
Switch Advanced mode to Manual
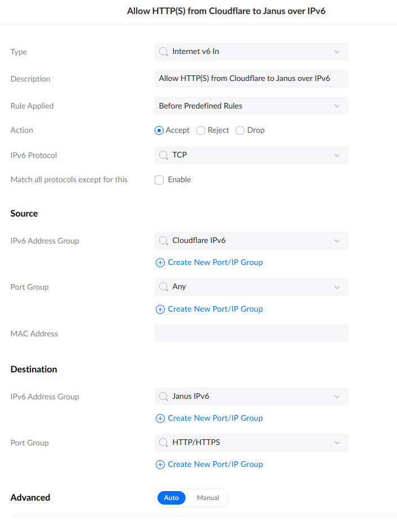207,498
